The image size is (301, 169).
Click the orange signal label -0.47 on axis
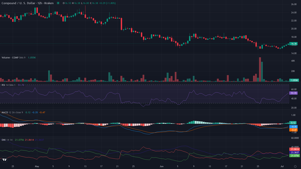click(293, 130)
